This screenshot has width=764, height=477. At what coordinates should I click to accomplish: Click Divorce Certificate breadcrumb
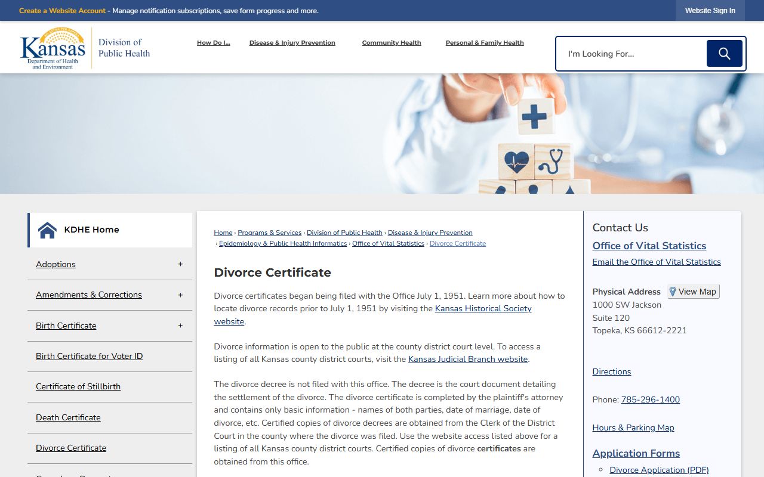tap(458, 243)
